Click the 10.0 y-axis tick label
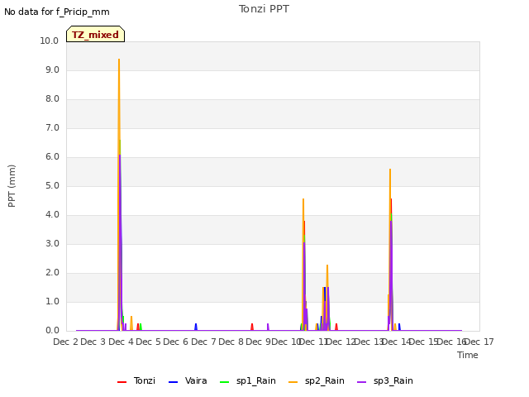The height and width of the screenshot is (397, 529). pos(50,41)
